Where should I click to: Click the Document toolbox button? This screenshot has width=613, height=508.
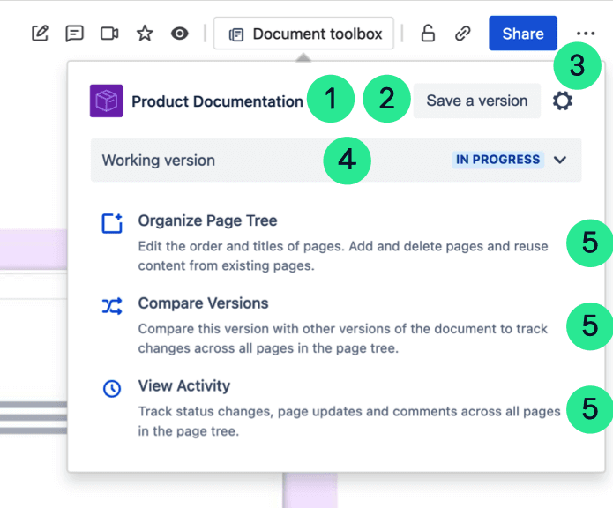[304, 34]
